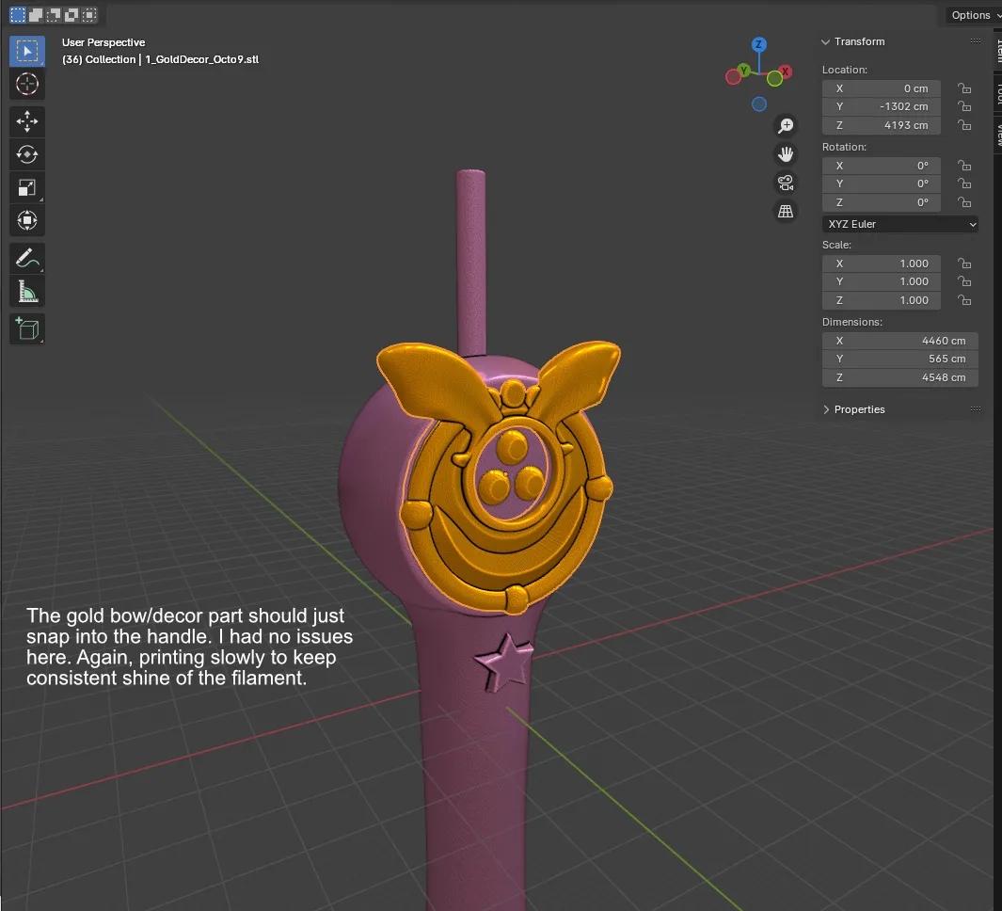Select the Select Box tool

pyautogui.click(x=27, y=51)
